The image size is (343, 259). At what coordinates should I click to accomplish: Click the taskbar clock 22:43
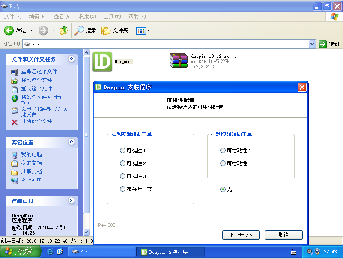click(330, 252)
